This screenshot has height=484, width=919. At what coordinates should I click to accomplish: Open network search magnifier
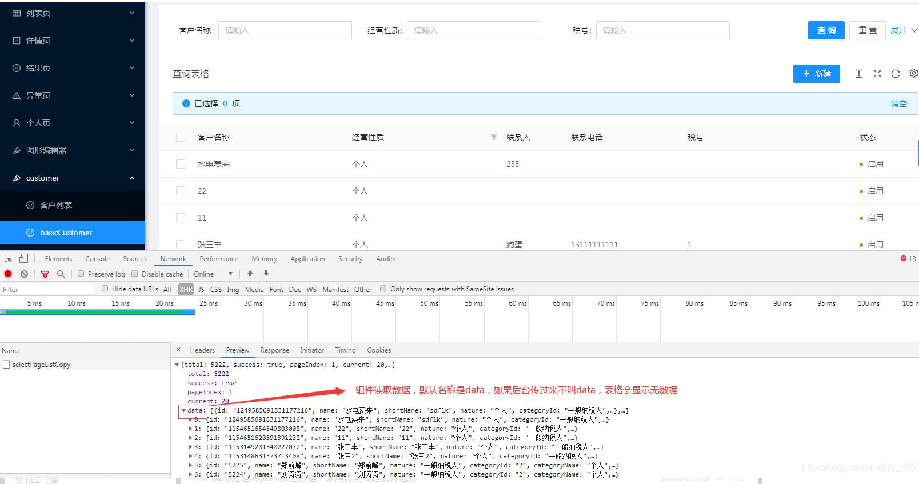pyautogui.click(x=61, y=274)
